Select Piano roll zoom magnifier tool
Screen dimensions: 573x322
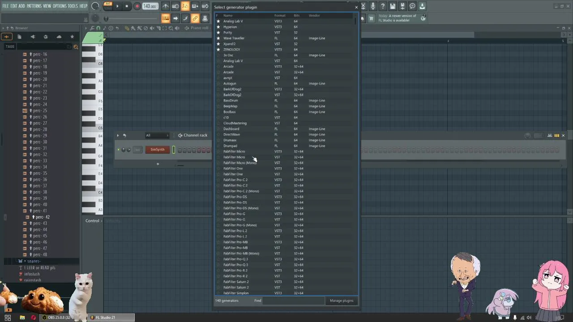tap(171, 28)
